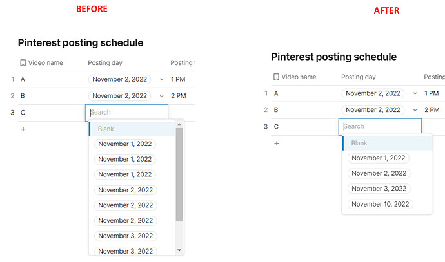Choose November 2, 2022 in right dropdown list
The width and height of the screenshot is (445, 262).
coord(378,173)
